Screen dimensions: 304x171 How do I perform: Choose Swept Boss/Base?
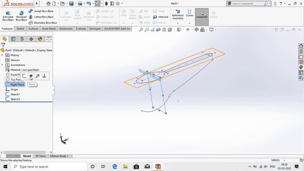[41, 11]
